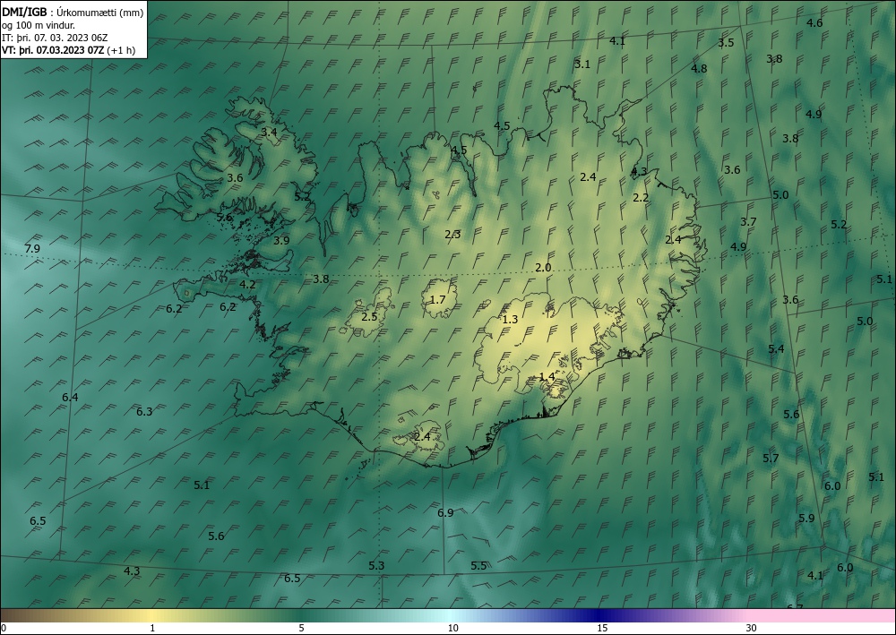Click the color scale label 30
This screenshot has width=896, height=635.
click(752, 628)
